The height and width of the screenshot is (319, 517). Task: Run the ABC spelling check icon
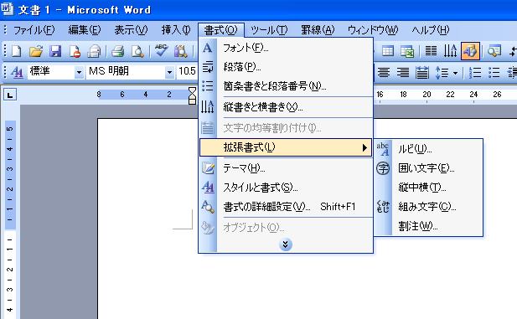point(161,51)
